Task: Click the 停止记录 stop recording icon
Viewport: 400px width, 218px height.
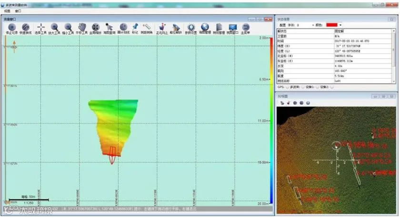Action: tap(12, 27)
